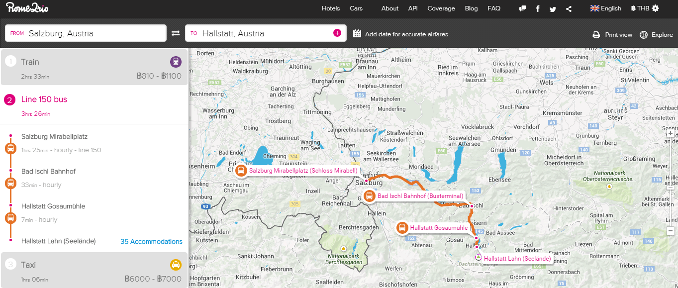Zoom out on the map
The height and width of the screenshot is (288, 678).
(671, 230)
